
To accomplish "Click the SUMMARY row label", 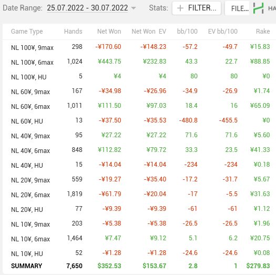I will 27,266.
